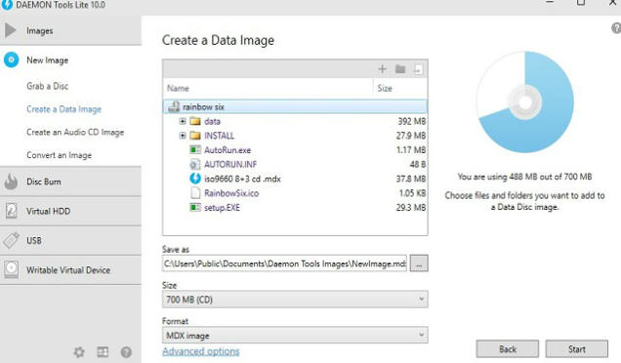
Task: Open Writable Virtual Device section
Action: (70, 270)
